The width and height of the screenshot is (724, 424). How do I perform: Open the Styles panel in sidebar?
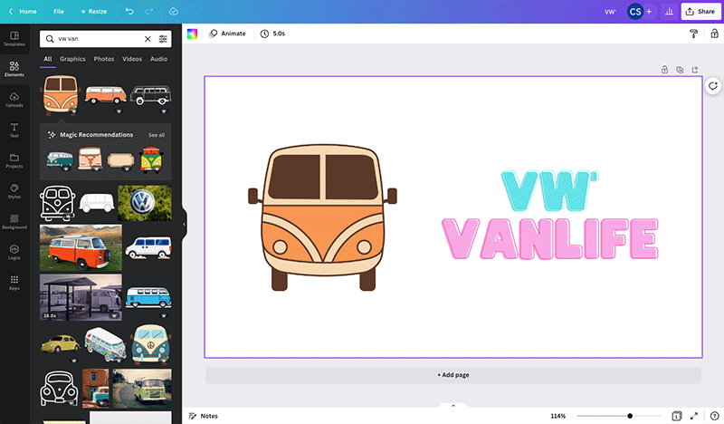point(14,190)
